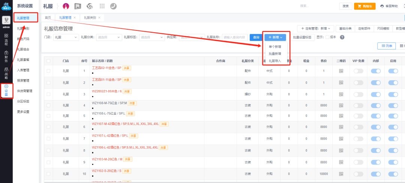Open 入库管理 in settings menu
This screenshot has width=405, height=183.
click(x=23, y=70)
